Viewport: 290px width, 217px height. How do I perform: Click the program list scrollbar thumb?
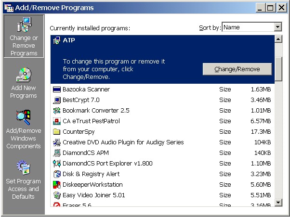click(x=278, y=69)
